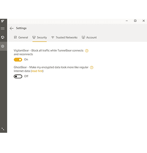Select the settings gear in sidebar
The width and height of the screenshot is (147, 153).
point(3,46)
